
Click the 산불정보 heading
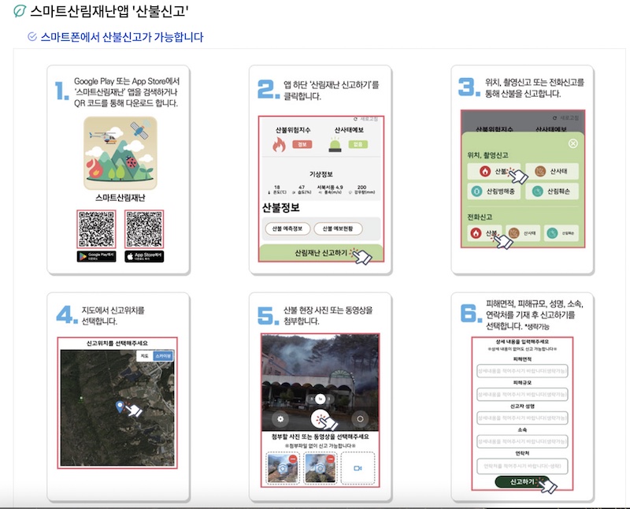coord(281,208)
